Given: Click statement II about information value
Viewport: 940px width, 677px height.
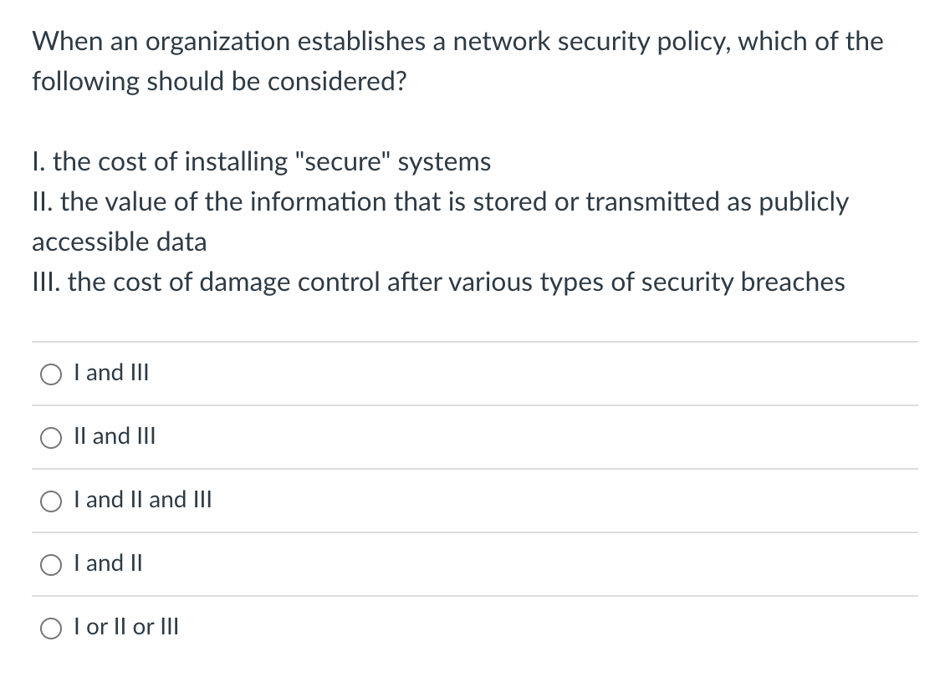Looking at the screenshot, I should pos(440,221).
